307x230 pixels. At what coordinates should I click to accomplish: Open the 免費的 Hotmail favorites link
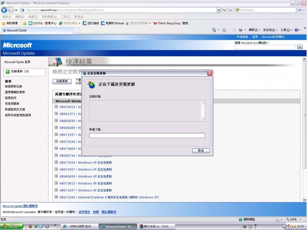[x=112, y=23]
